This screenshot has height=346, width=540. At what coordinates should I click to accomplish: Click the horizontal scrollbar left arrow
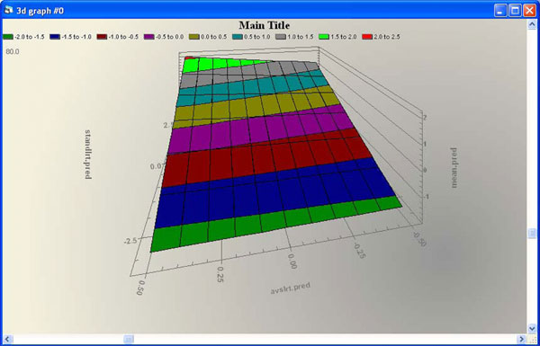click(8, 339)
